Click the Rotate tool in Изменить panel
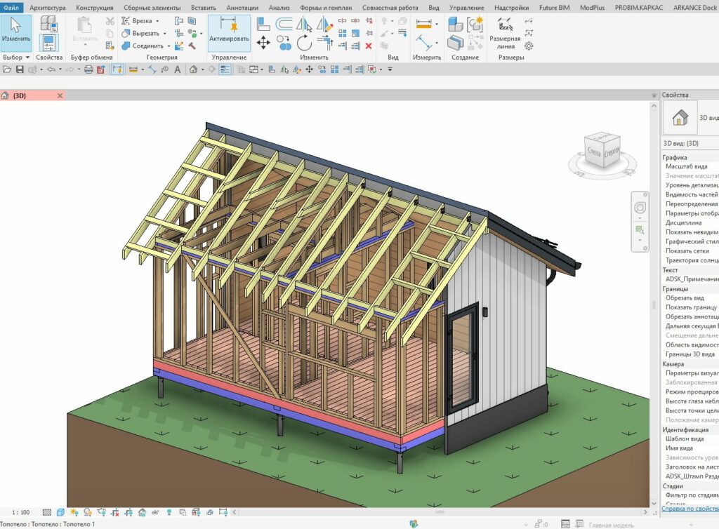Screen dimensions: 719x529 (303, 43)
